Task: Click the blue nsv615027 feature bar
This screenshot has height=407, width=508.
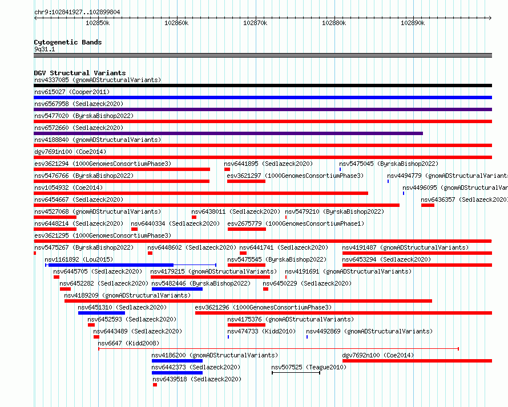Action: pos(263,97)
